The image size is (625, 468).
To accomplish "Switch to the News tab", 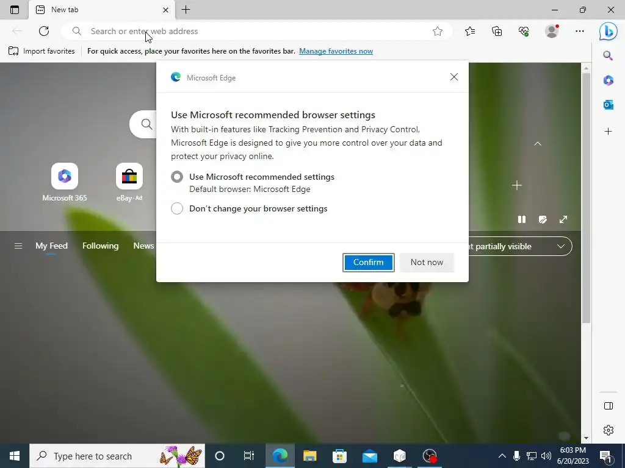I will pyautogui.click(x=143, y=246).
